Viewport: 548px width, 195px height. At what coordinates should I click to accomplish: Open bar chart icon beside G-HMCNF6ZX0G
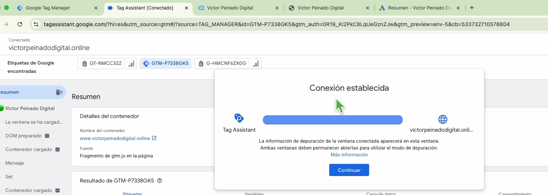tap(256, 63)
